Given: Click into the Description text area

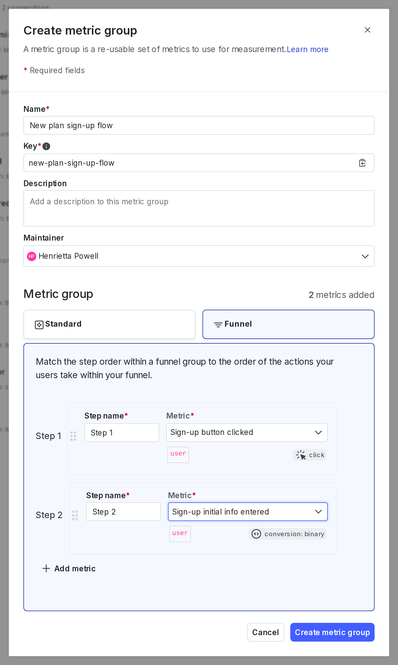Looking at the screenshot, I should click(199, 208).
